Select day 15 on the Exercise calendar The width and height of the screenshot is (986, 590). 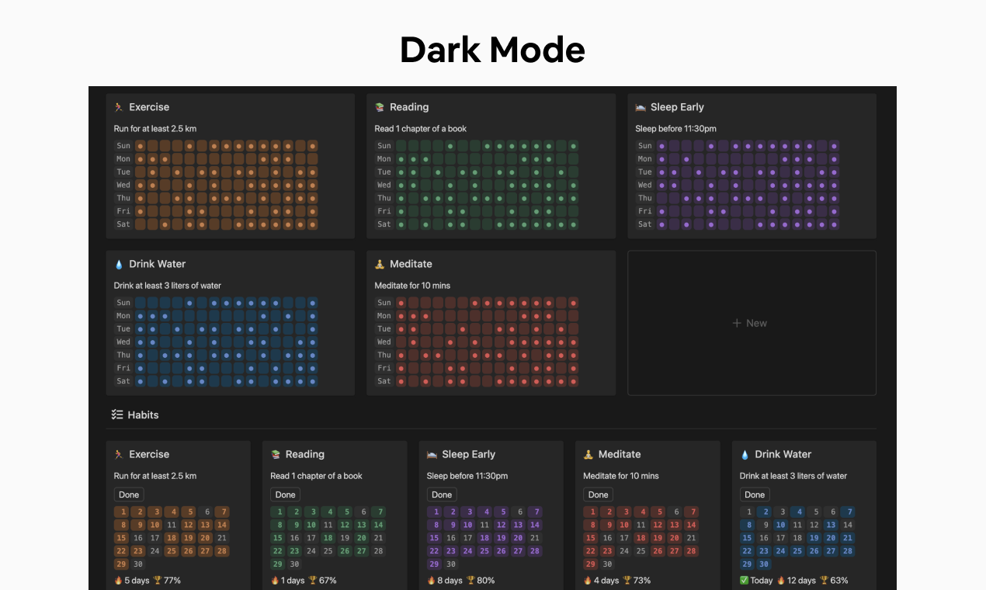coord(121,538)
